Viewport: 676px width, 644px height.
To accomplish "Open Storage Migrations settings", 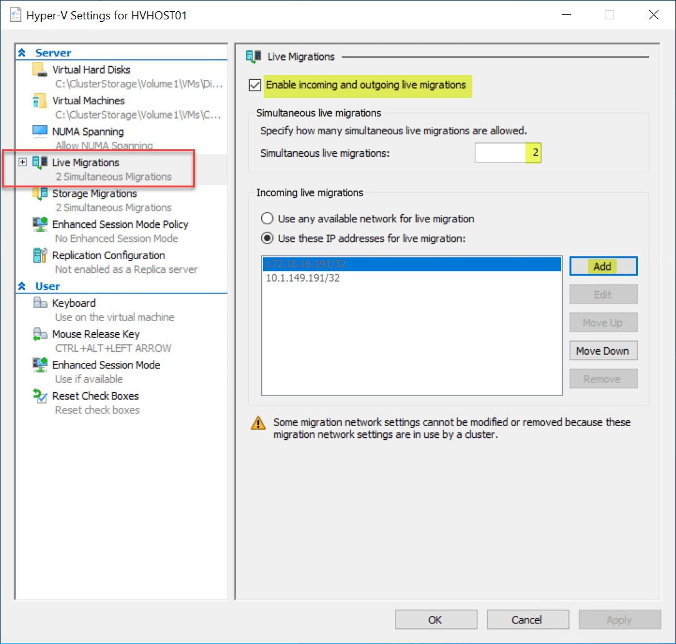I will click(x=94, y=194).
